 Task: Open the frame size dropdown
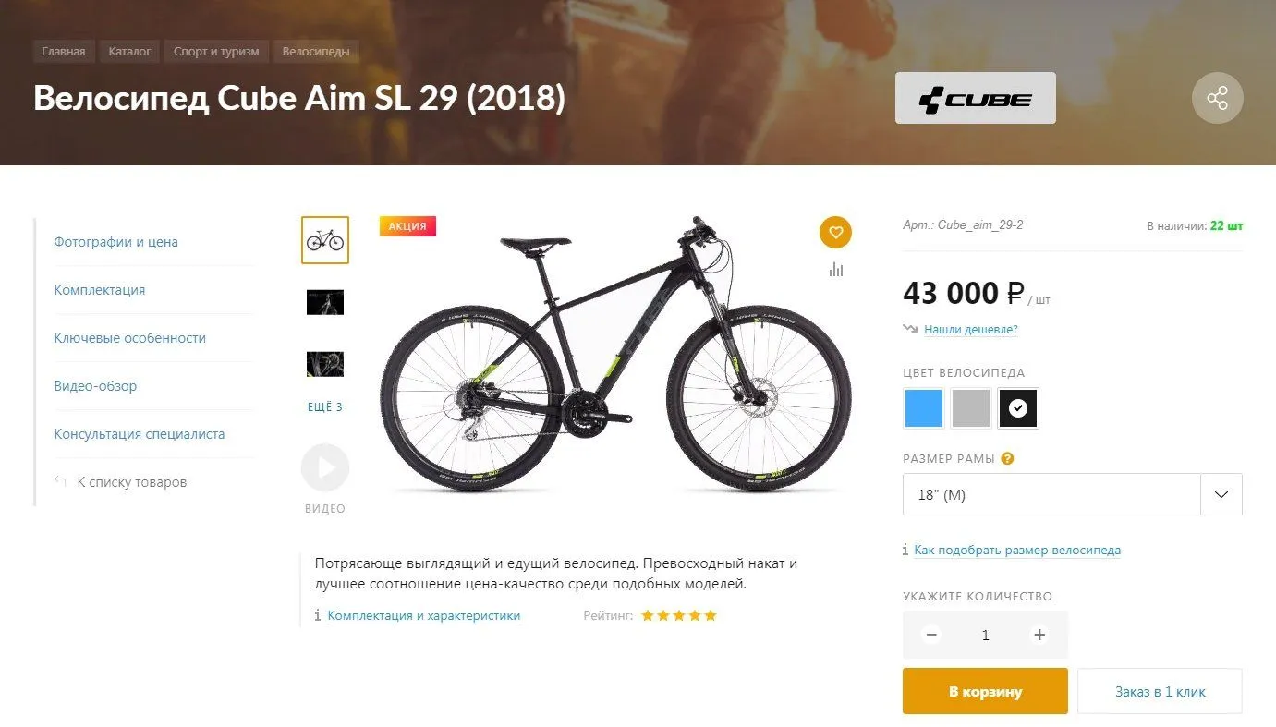(1072, 494)
